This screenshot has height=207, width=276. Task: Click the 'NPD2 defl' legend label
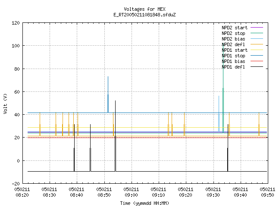pyautogui.click(x=233, y=44)
